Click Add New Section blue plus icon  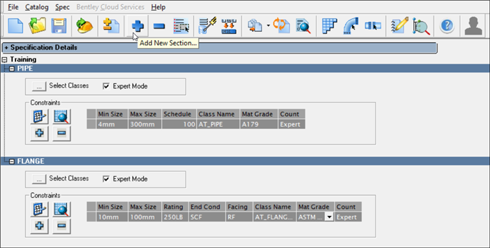click(x=137, y=26)
